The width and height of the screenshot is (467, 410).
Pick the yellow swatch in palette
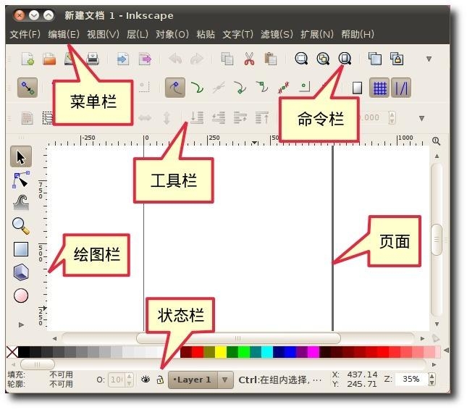click(x=221, y=352)
